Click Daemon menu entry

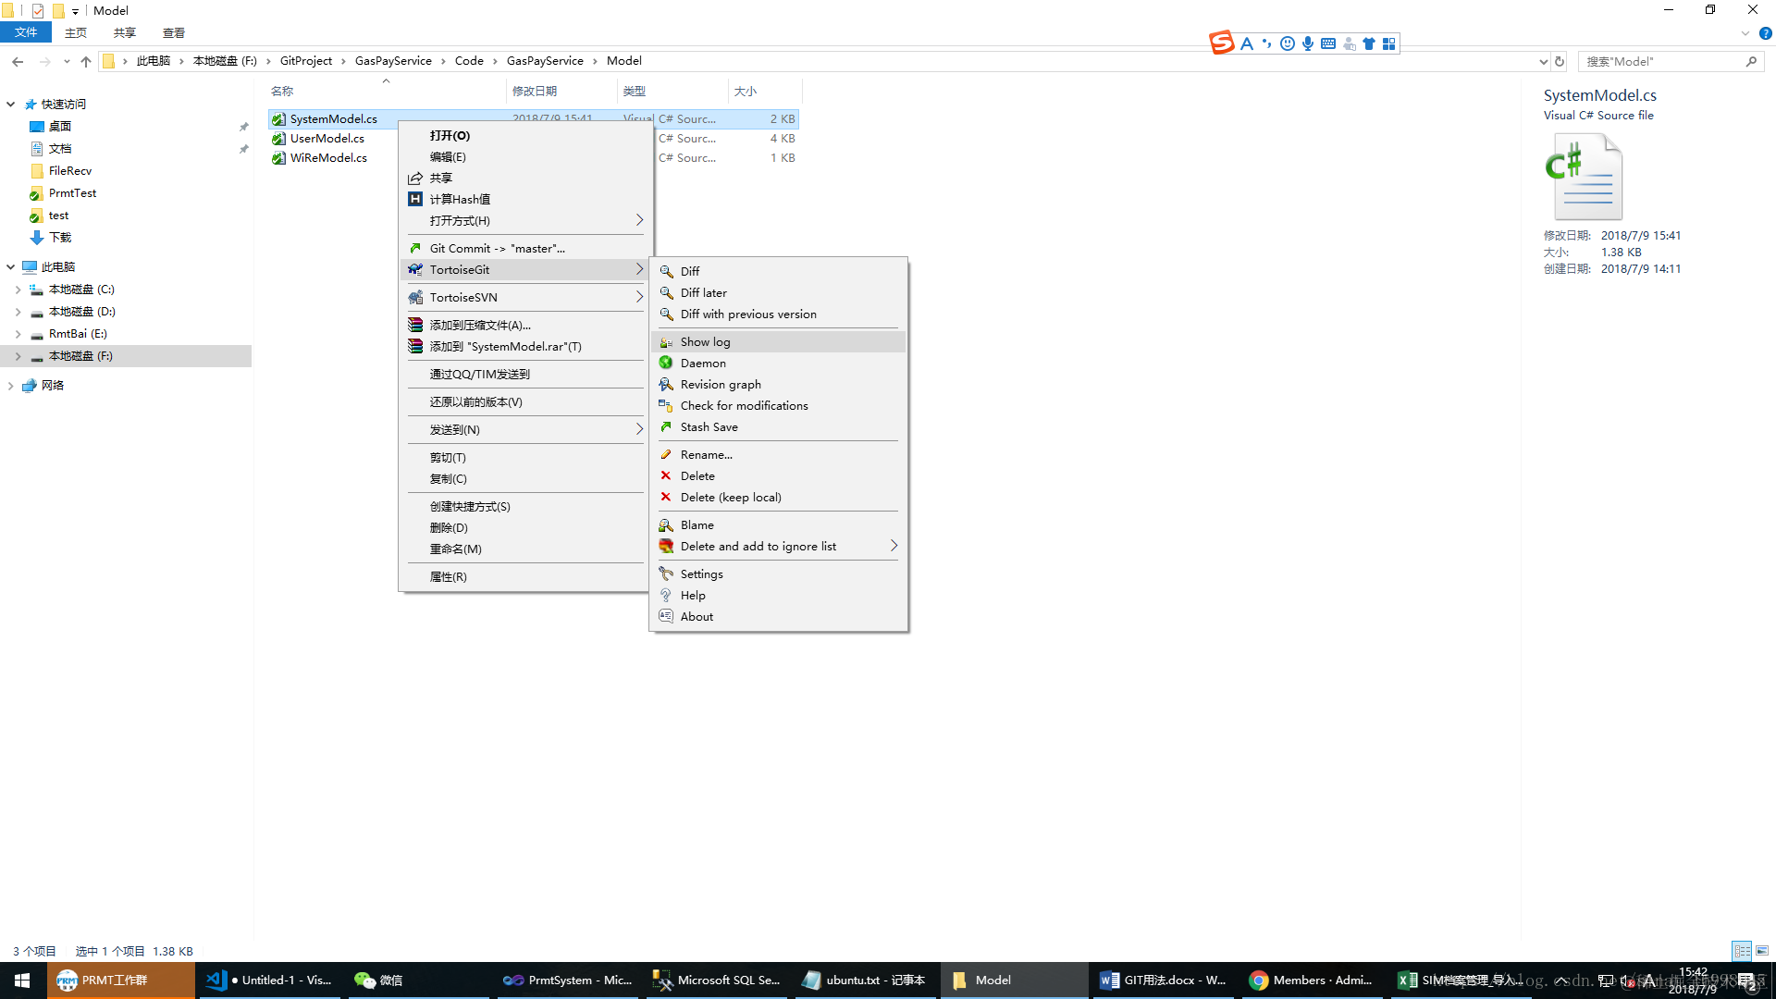click(x=702, y=363)
